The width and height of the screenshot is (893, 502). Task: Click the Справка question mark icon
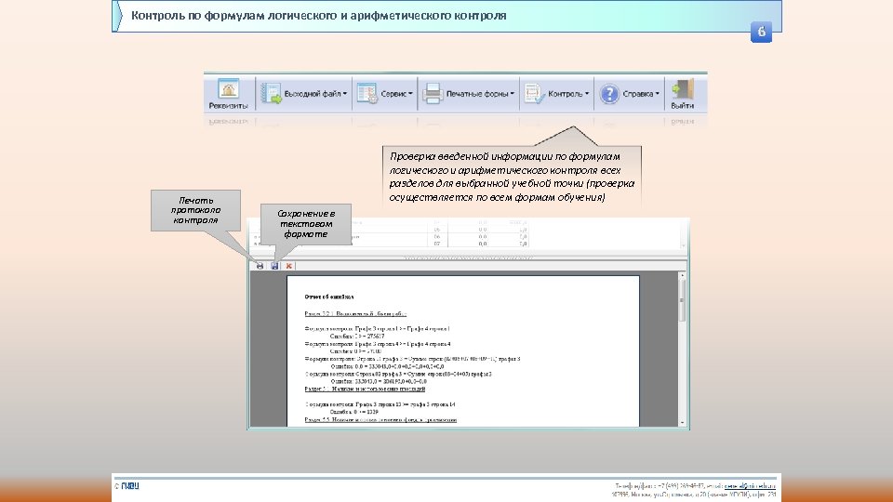pyautogui.click(x=608, y=93)
